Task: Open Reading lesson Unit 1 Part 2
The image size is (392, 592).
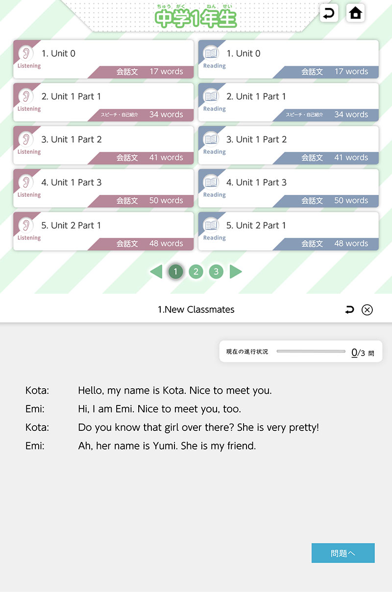Action: [288, 145]
